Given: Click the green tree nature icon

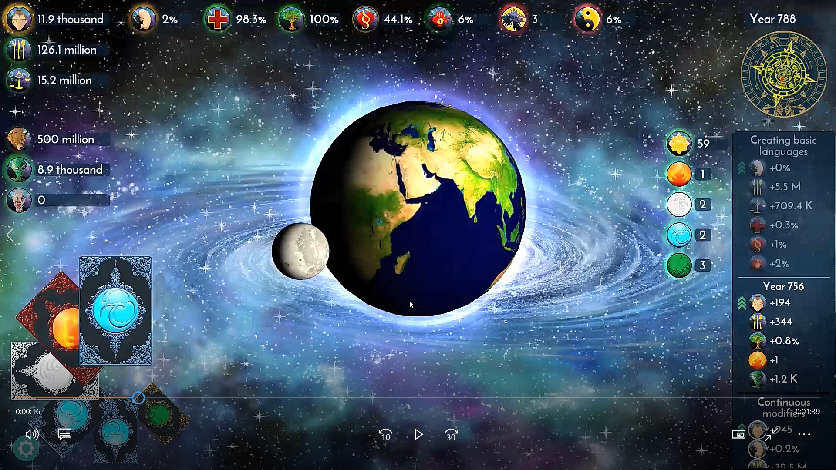Looking at the screenshot, I should 291,20.
